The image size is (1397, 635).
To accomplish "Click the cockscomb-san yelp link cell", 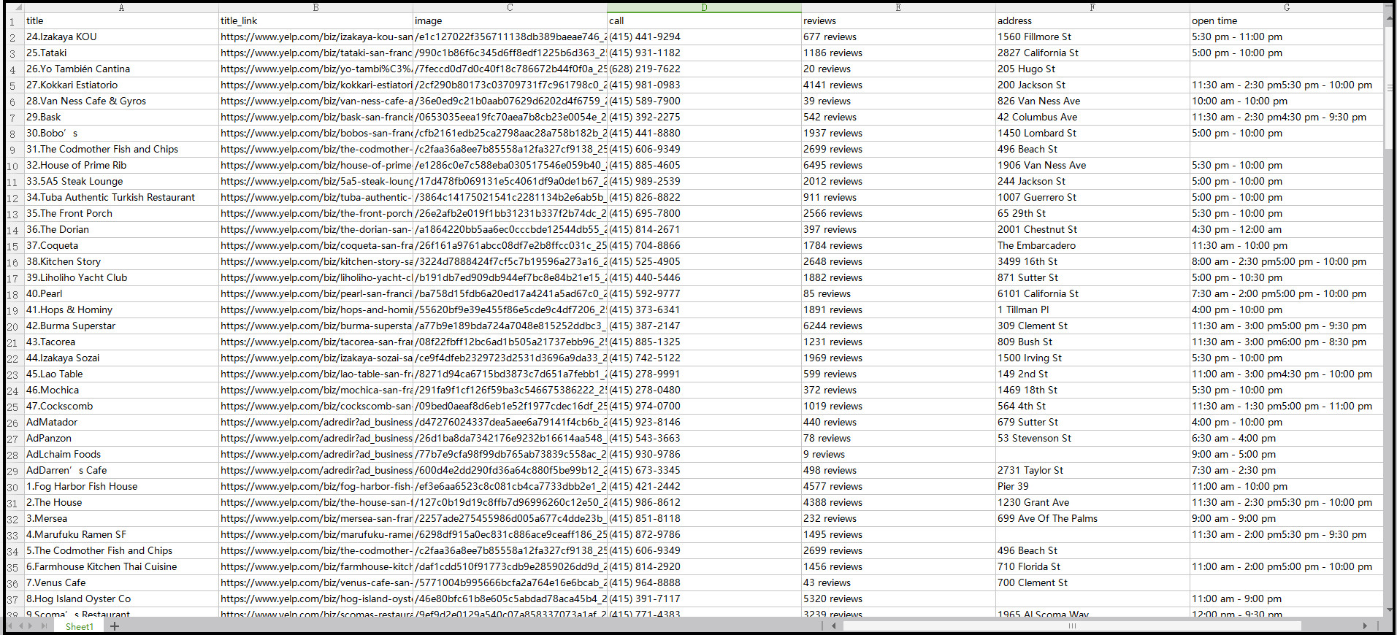I will coord(315,407).
